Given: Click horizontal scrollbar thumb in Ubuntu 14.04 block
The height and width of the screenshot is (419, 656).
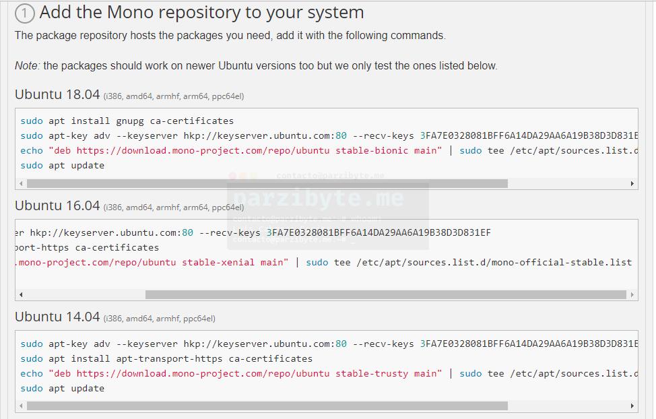Looking at the screenshot, I should [x=267, y=406].
